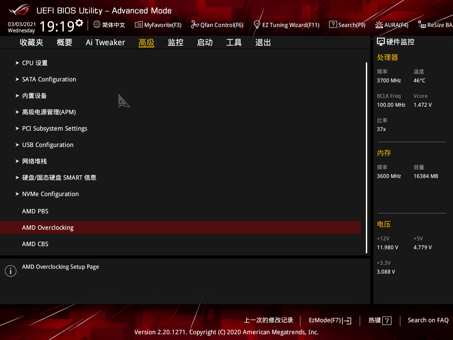This screenshot has height=340, width=453.
Task: Open BIOS Search with the magnifier icon
Action: pos(347,25)
